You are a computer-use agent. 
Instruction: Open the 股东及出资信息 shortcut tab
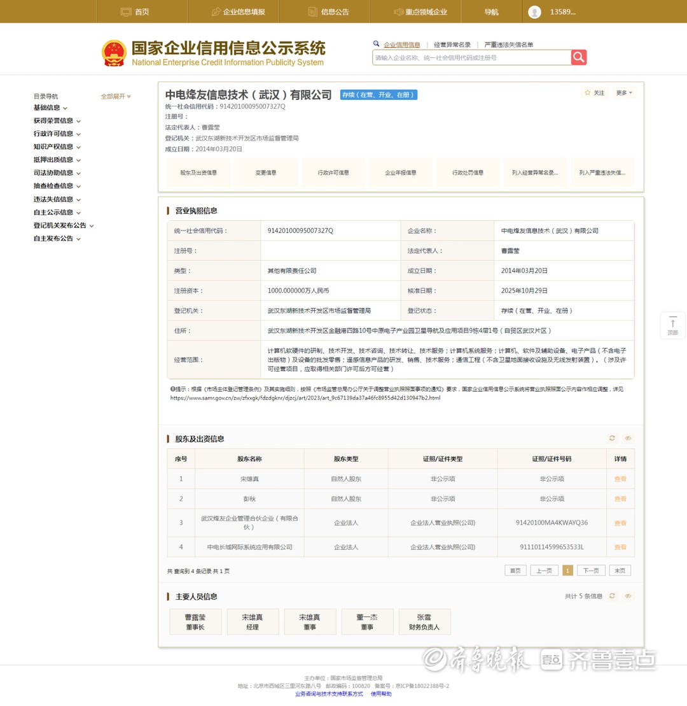[x=198, y=173]
